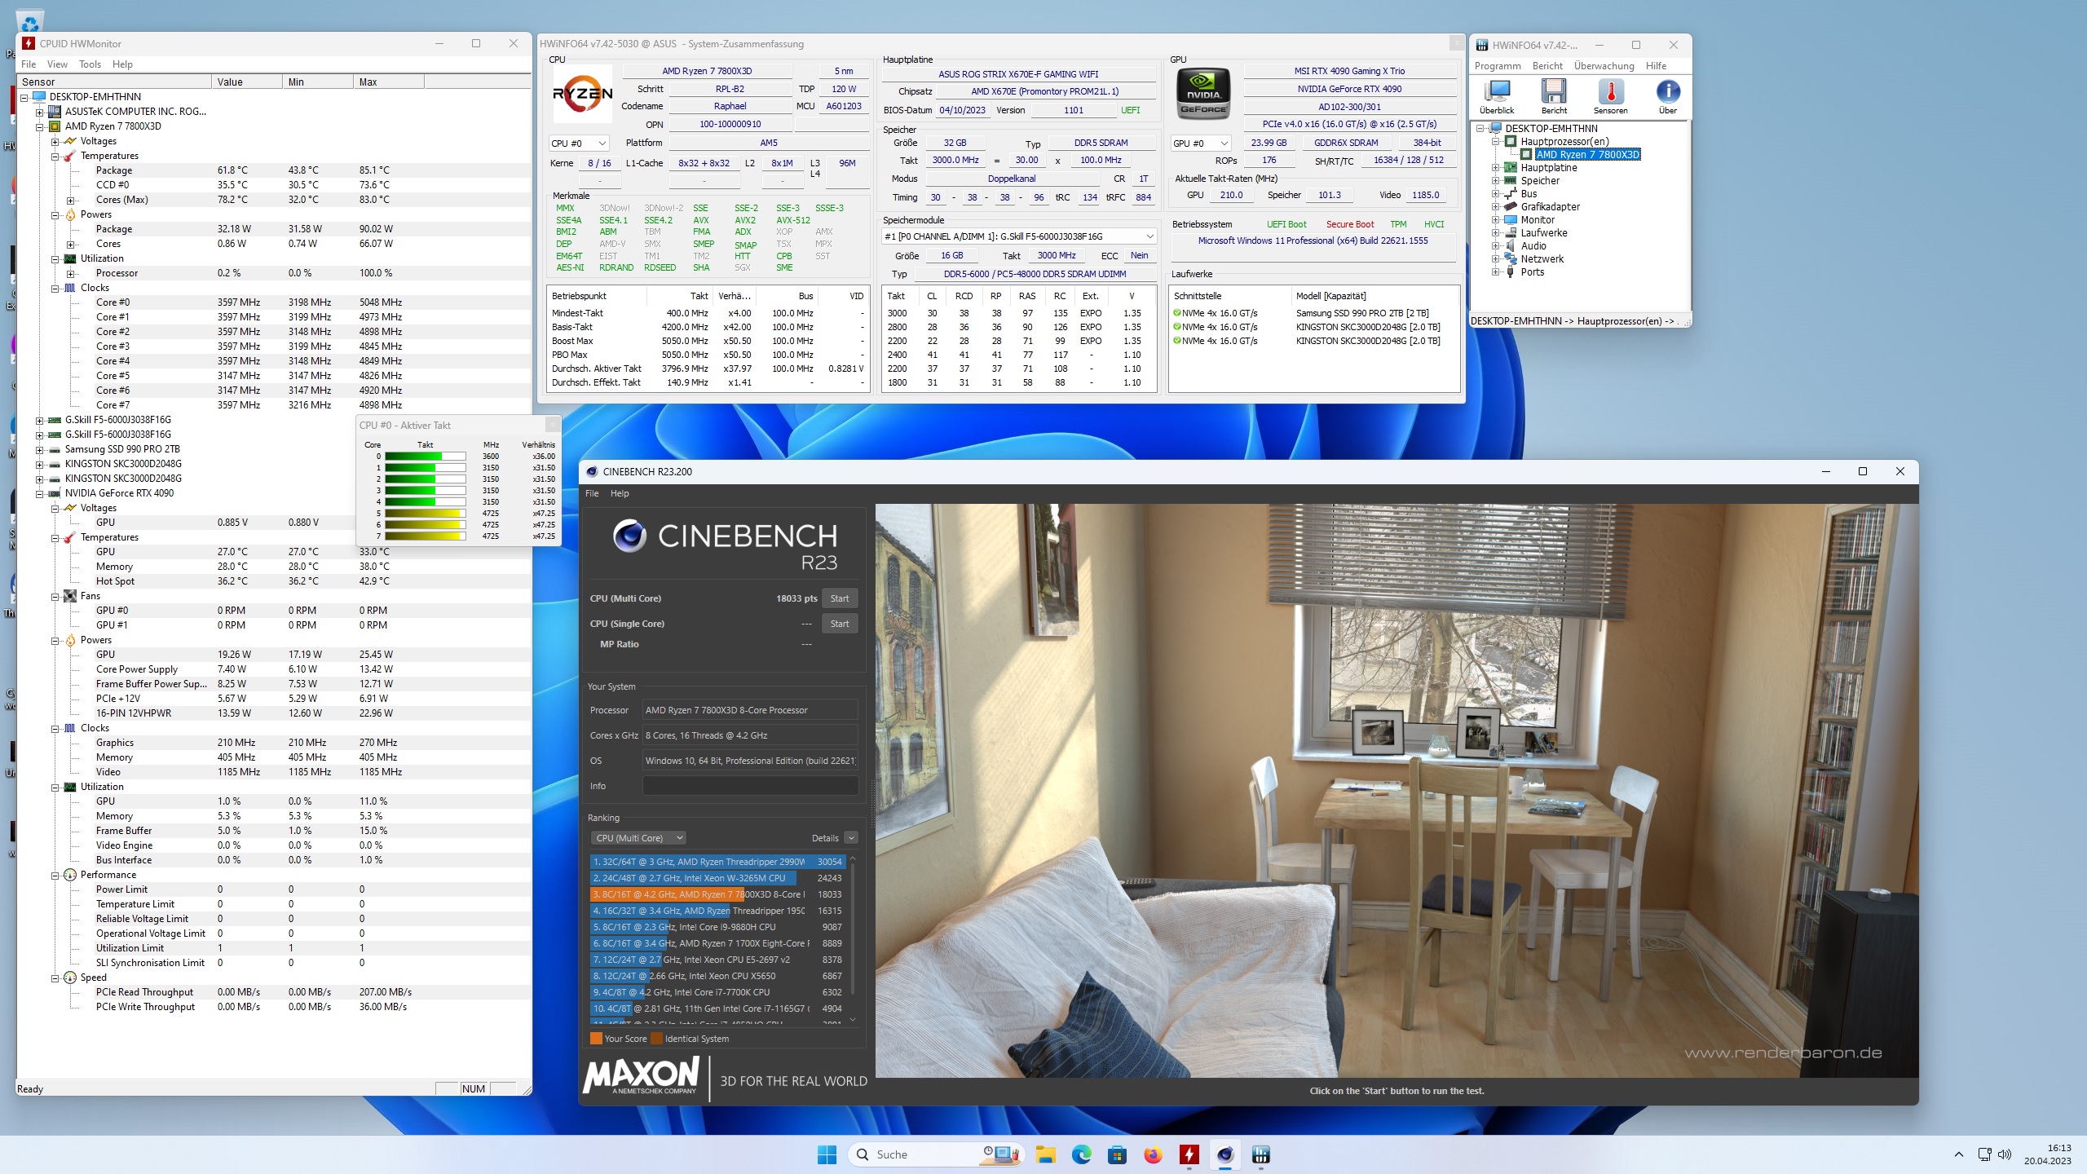The height and width of the screenshot is (1174, 2087).
Task: Open Firefox from the taskbar
Action: tap(1154, 1154)
